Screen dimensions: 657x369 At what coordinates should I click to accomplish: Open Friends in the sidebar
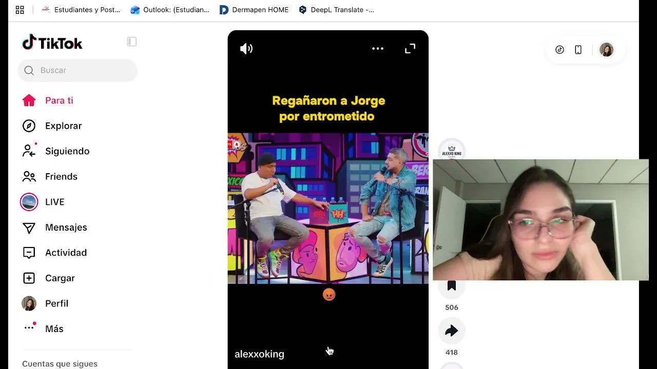tap(50, 177)
